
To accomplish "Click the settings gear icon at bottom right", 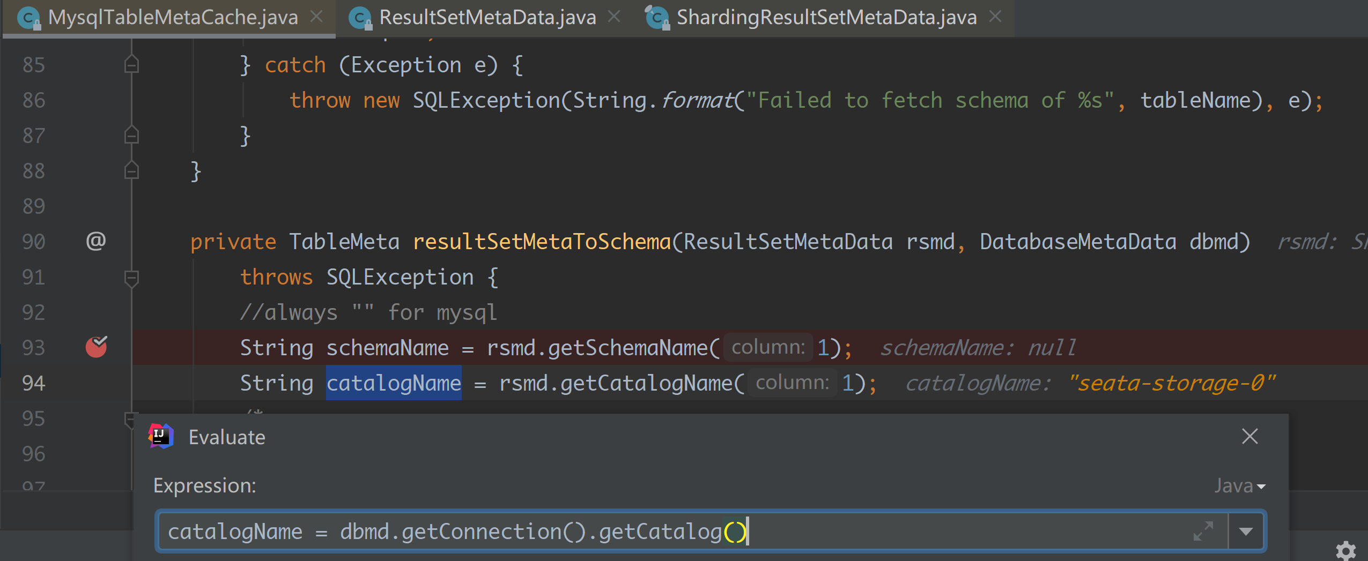I will click(1346, 551).
